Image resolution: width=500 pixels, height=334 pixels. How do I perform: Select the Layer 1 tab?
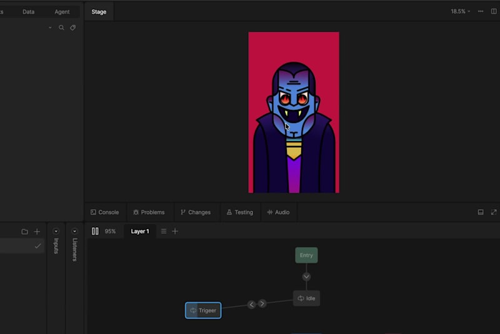click(x=139, y=232)
